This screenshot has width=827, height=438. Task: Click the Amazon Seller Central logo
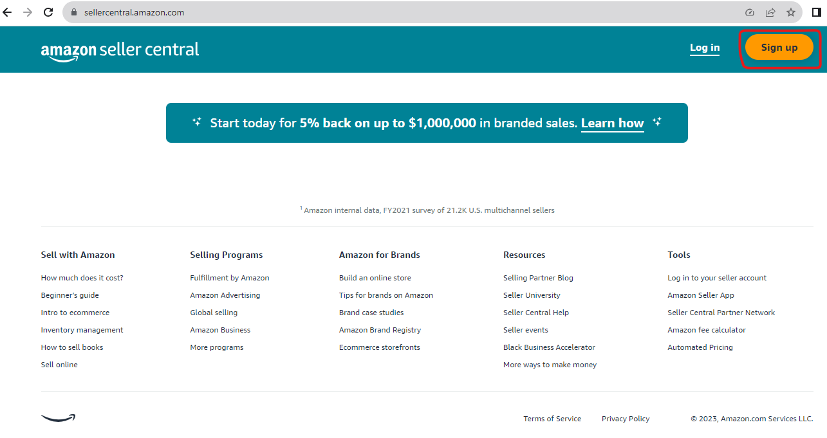120,51
